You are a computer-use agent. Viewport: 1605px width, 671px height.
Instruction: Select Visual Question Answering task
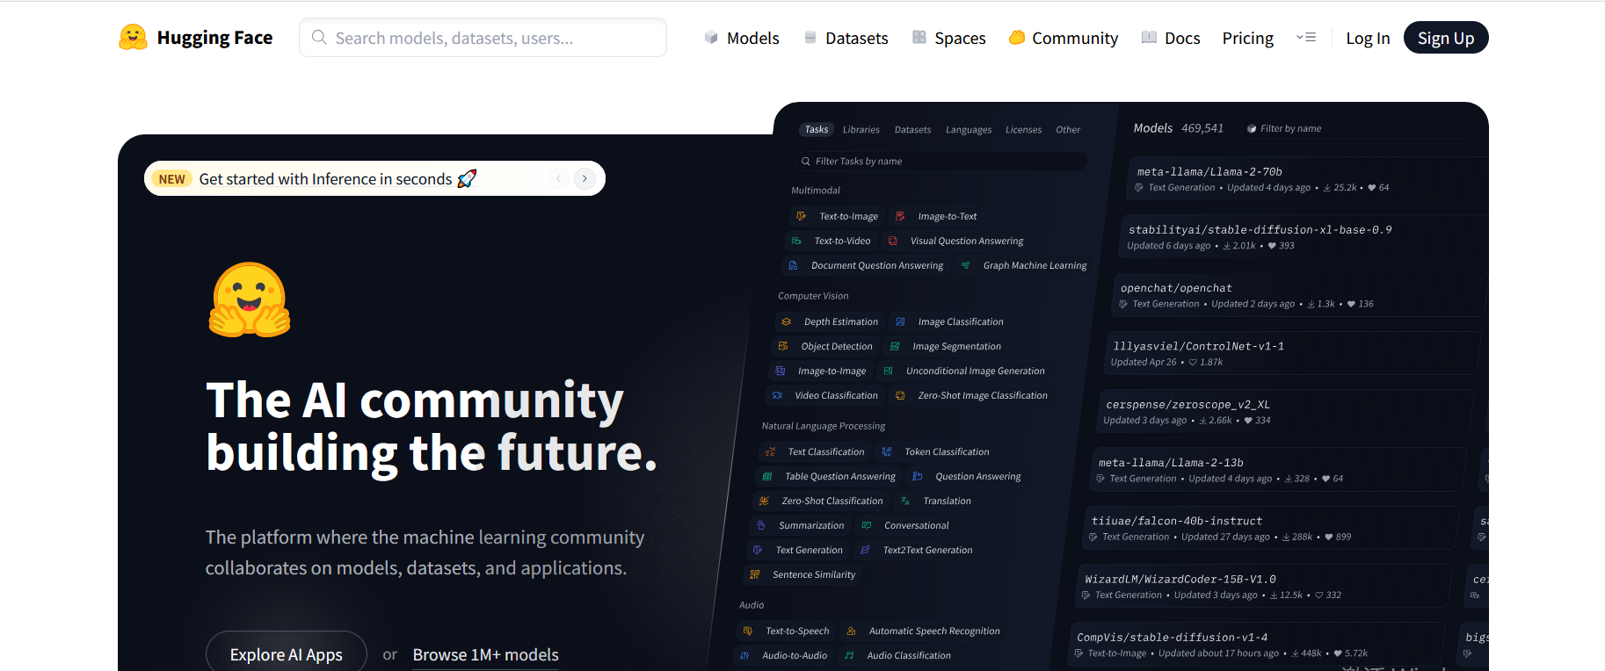tap(955, 241)
